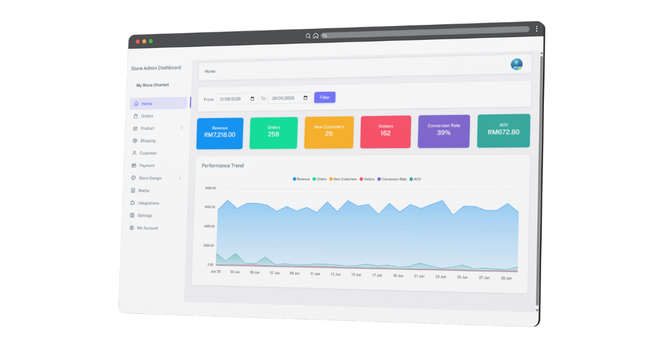Open the From date calendar picker icon
The image size is (664, 348).
click(x=252, y=99)
